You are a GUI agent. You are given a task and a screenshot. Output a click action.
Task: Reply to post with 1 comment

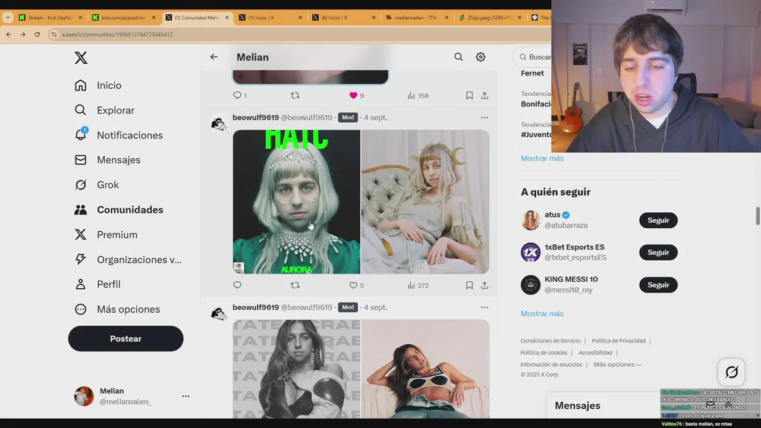click(239, 95)
